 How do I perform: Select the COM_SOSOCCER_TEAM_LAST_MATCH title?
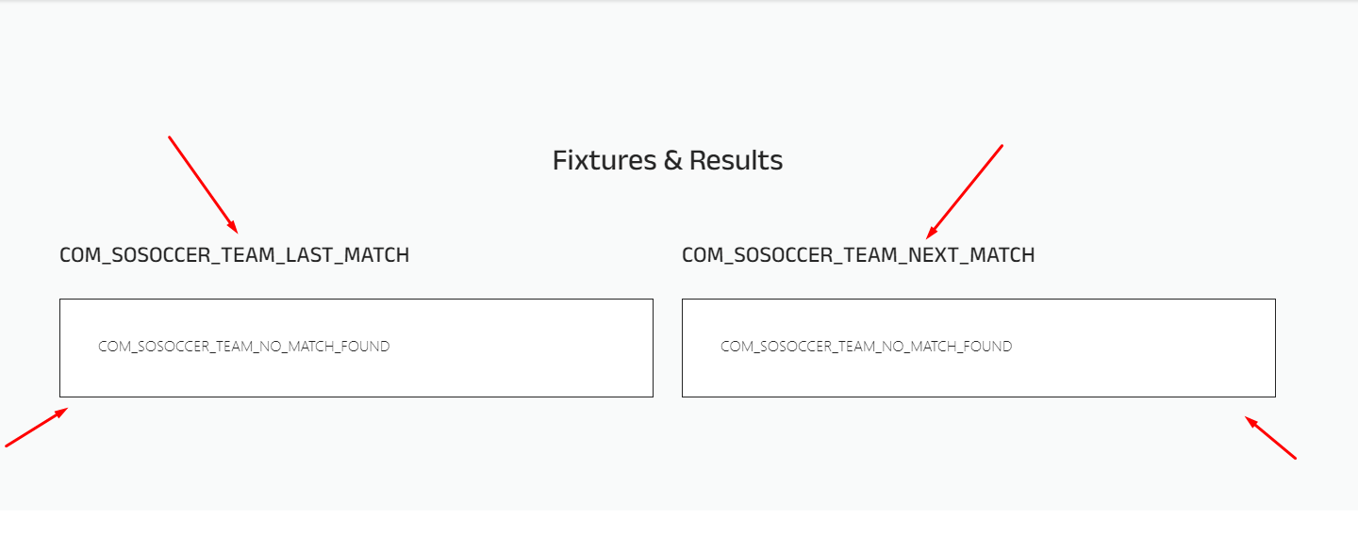(x=234, y=255)
